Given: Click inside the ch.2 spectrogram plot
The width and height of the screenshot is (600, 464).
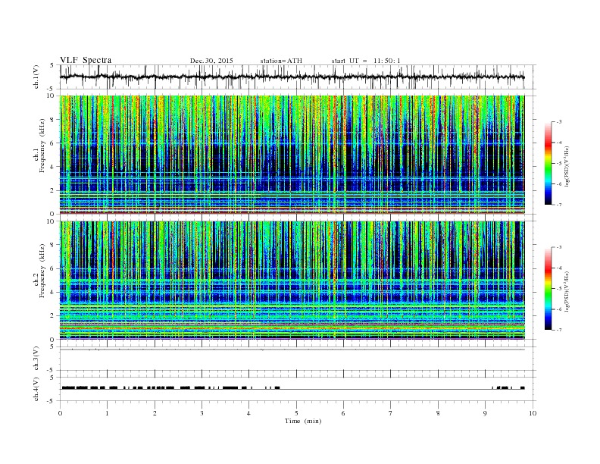Looking at the screenshot, I should point(292,281).
